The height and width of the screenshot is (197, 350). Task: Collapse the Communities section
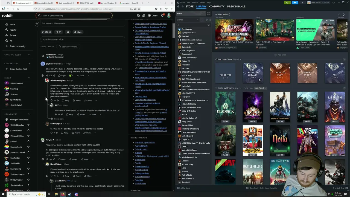click(29, 114)
